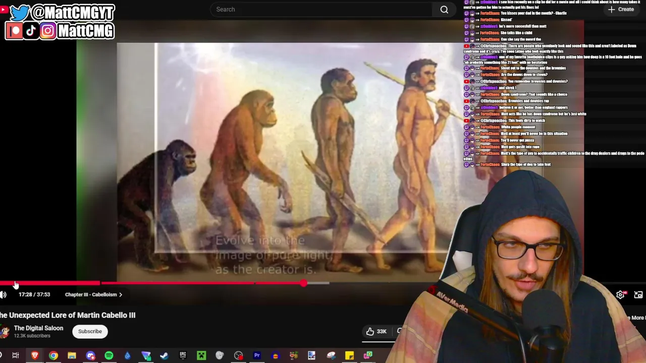Click the Instagram logo in overlay
Image resolution: width=646 pixels, height=363 pixels.
[x=47, y=31]
